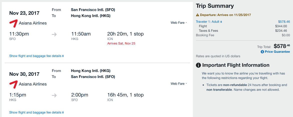Image resolution: width=293 pixels, height=117 pixels.
Task: Click the Asiana Airlines logo on Nov 23 flight
Action: (x=14, y=23)
